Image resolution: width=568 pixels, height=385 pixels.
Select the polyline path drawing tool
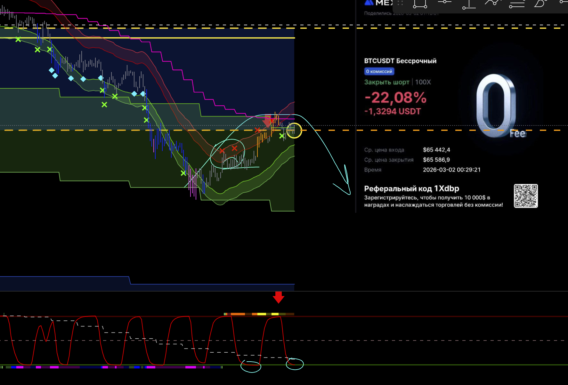tap(492, 3)
